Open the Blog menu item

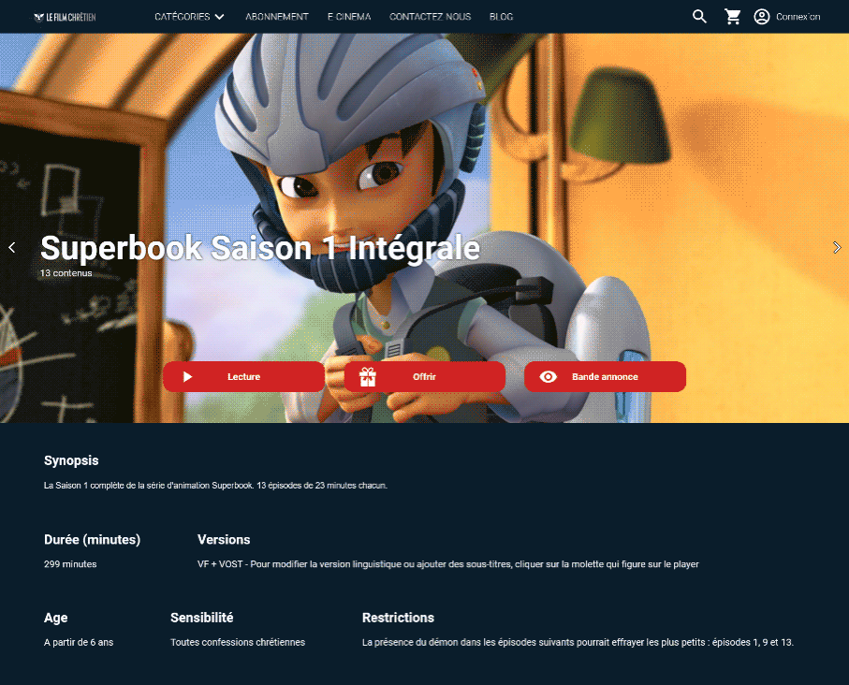(x=501, y=17)
